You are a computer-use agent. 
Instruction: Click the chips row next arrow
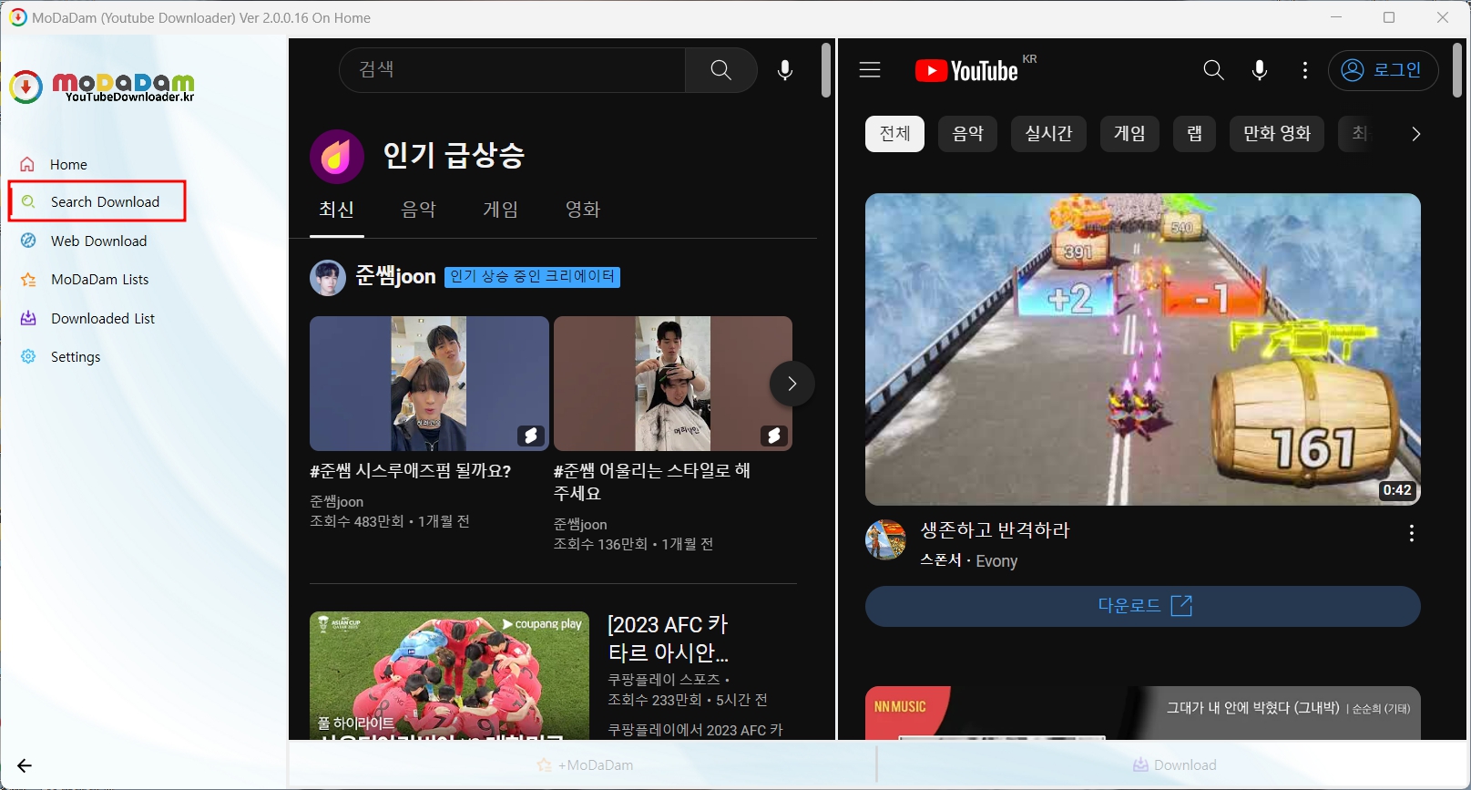(1415, 134)
